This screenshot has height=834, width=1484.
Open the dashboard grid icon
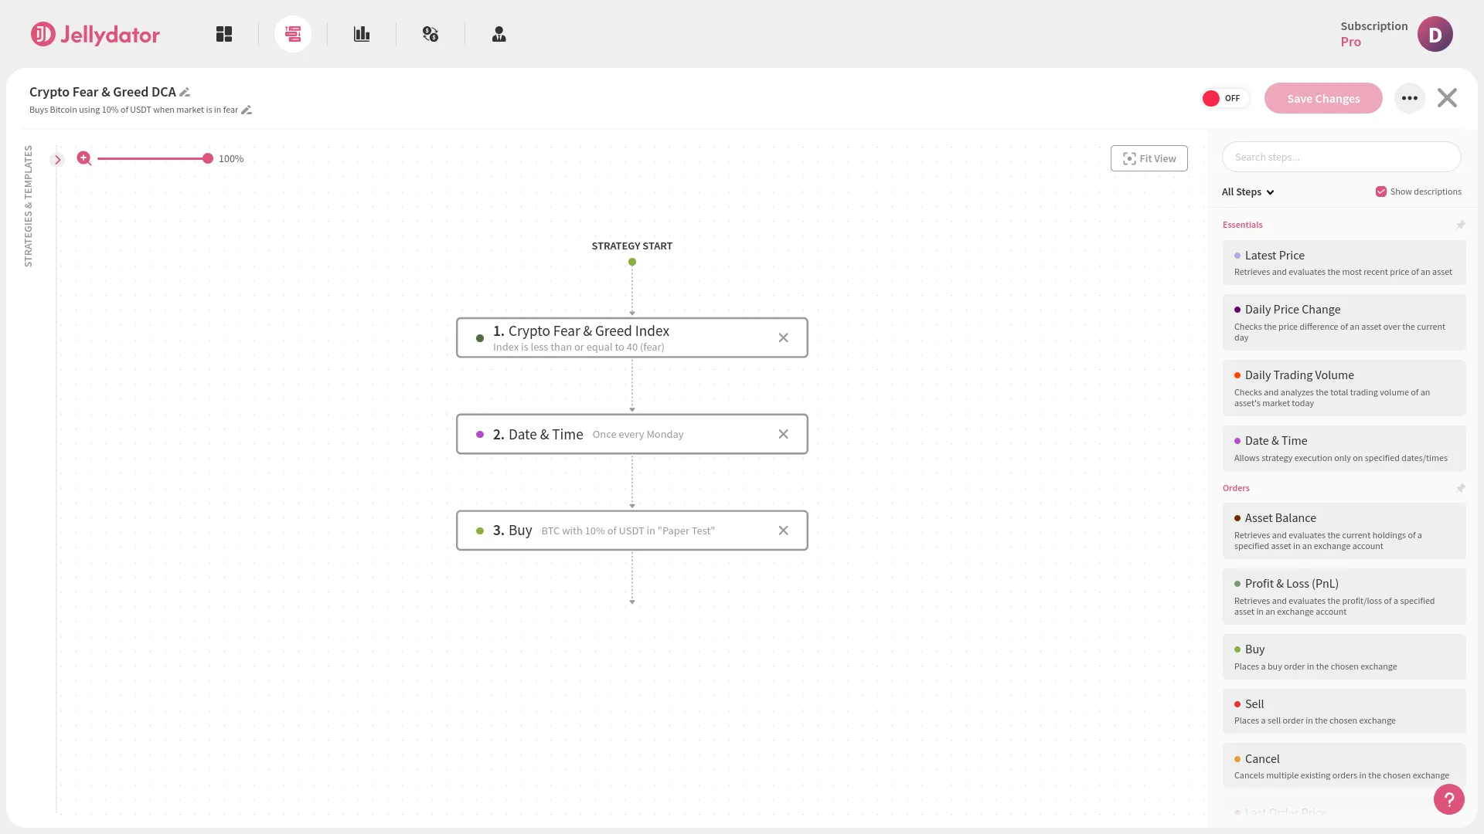point(224,34)
